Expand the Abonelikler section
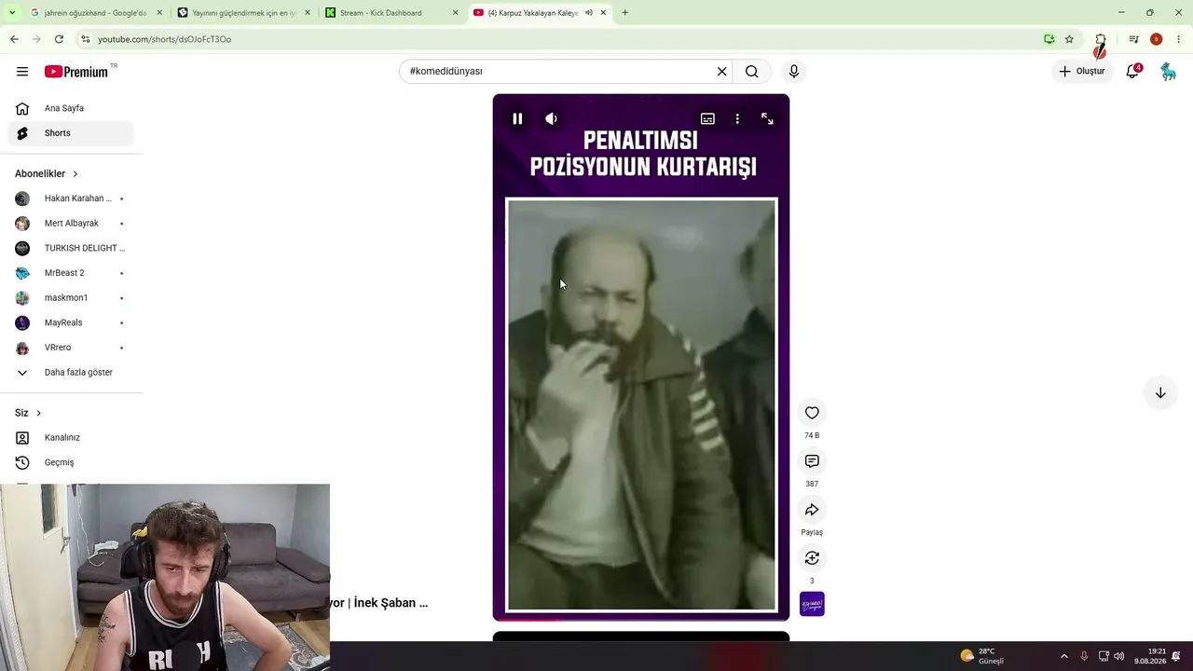Viewport: 1193px width, 671px height. coord(47,173)
